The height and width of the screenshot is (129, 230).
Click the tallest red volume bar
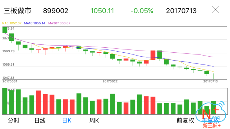(x=38, y=102)
